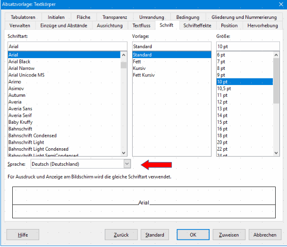Select Averia Sans font
287x247 pixels.
[64, 109]
